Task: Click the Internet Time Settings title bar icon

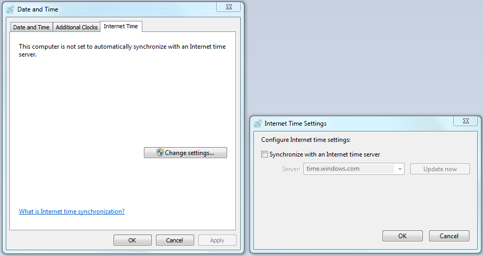Action: click(257, 124)
